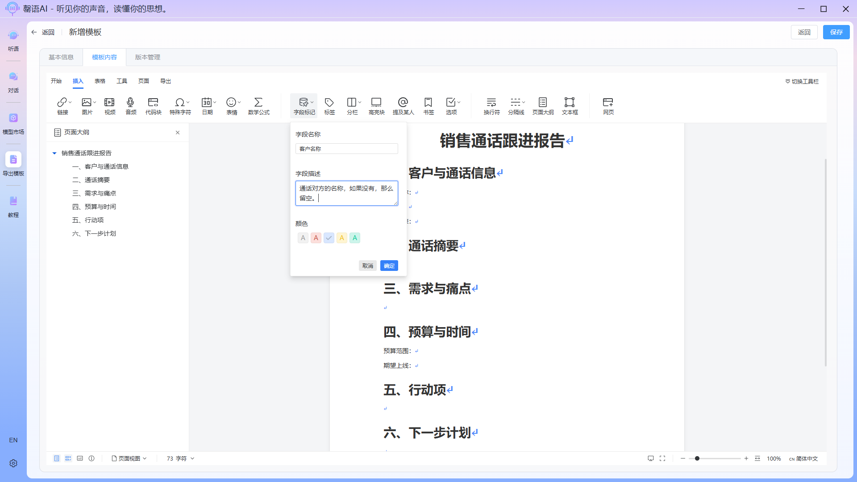Open the 导出模板 sidebar section

click(13, 165)
